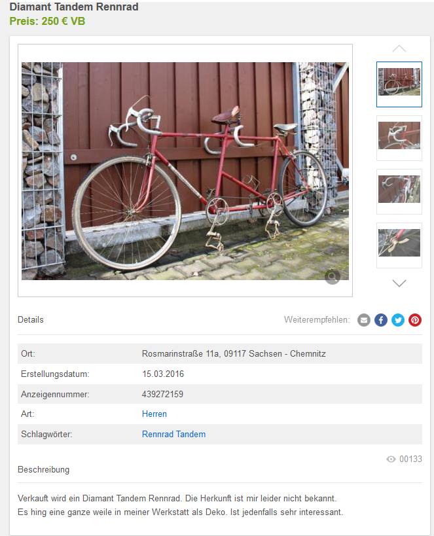The height and width of the screenshot is (536, 434).
Task: Share the listing via email icon
Action: tap(363, 320)
